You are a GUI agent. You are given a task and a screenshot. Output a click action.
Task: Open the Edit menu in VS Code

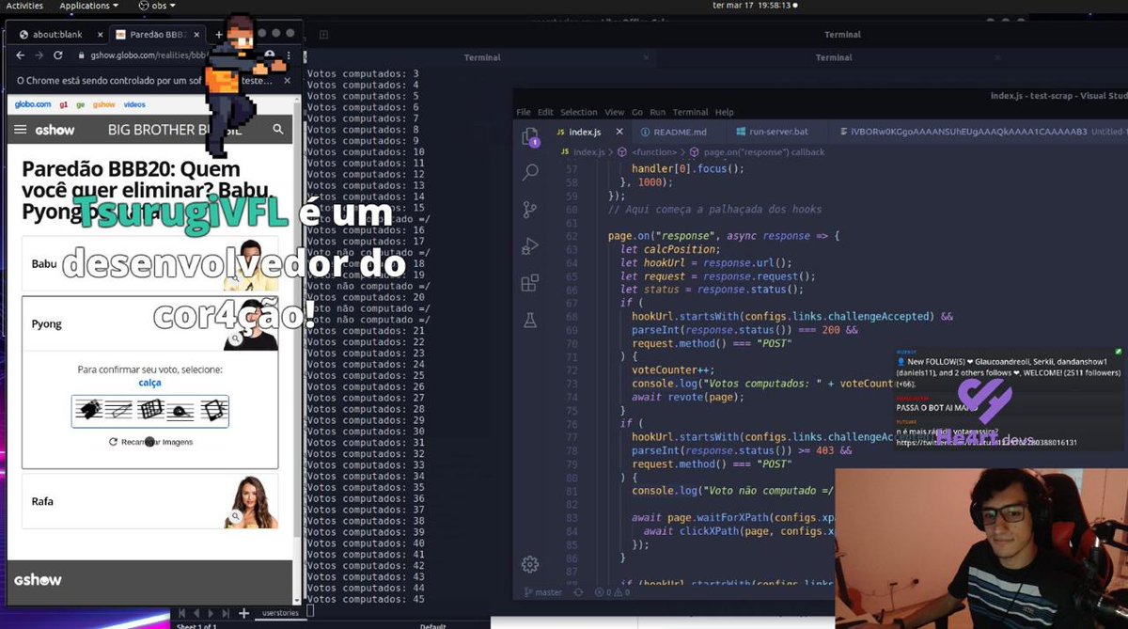point(545,112)
